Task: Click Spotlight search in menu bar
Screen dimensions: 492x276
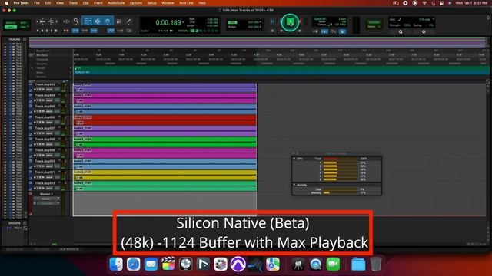Action: click(x=434, y=3)
